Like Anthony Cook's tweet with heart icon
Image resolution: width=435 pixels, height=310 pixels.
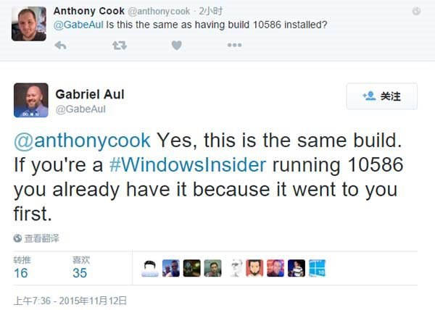pyautogui.click(x=176, y=45)
